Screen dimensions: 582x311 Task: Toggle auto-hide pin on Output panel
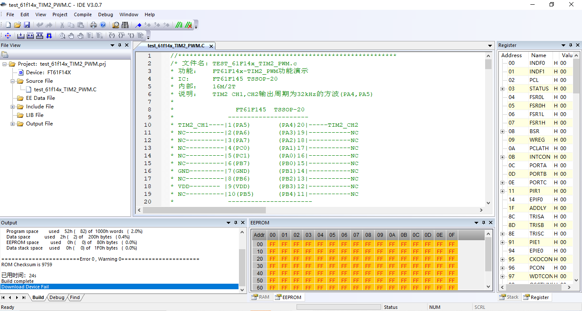pos(236,223)
